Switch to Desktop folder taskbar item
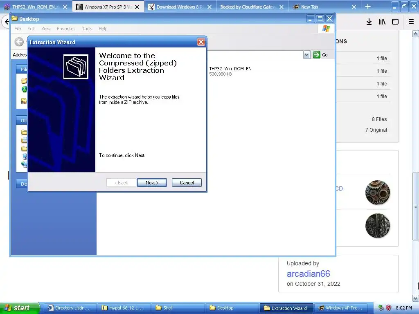Viewport: 419px width, 314px height. 232,308
